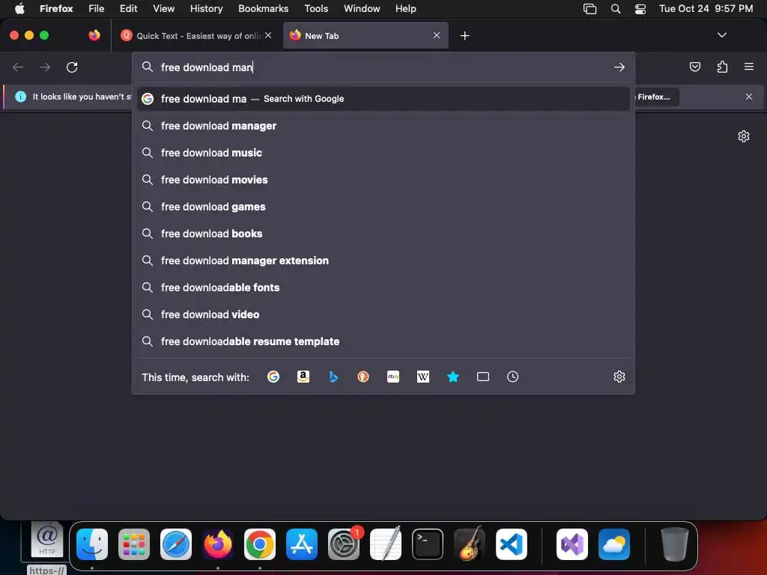The height and width of the screenshot is (575, 767).
Task: Open the Bookmarks menu
Action: (263, 8)
